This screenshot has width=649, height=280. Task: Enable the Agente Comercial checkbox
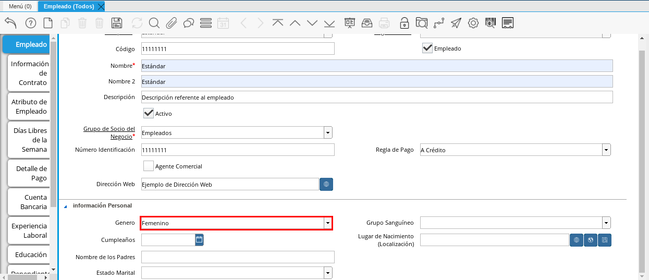[149, 166]
